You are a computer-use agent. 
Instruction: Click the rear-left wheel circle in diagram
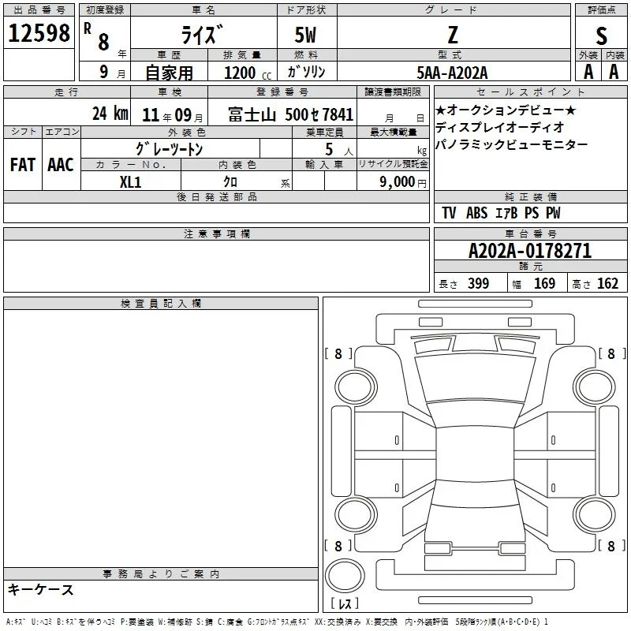point(356,514)
